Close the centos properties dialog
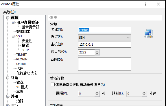The width and height of the screenshot is (166, 106). (x=158, y=4)
